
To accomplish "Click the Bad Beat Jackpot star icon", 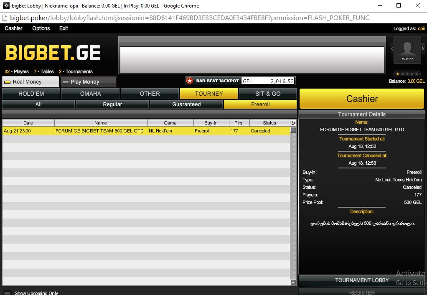I will (x=190, y=81).
